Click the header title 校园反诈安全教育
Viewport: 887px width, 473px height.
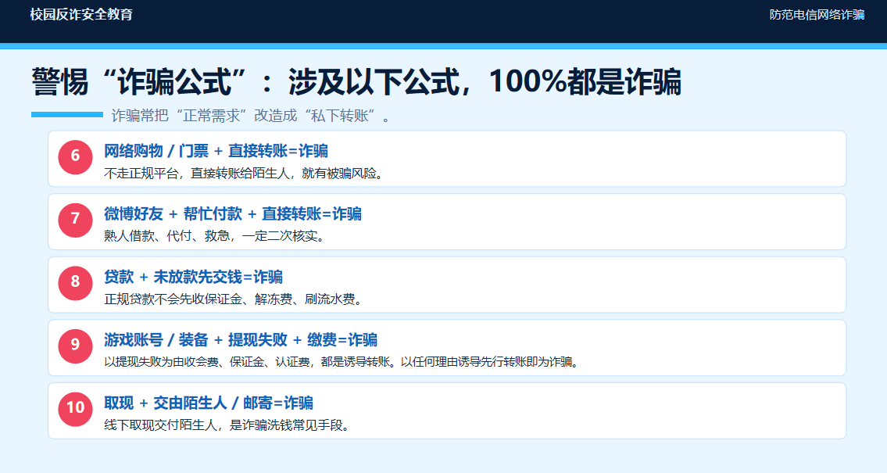click(81, 15)
